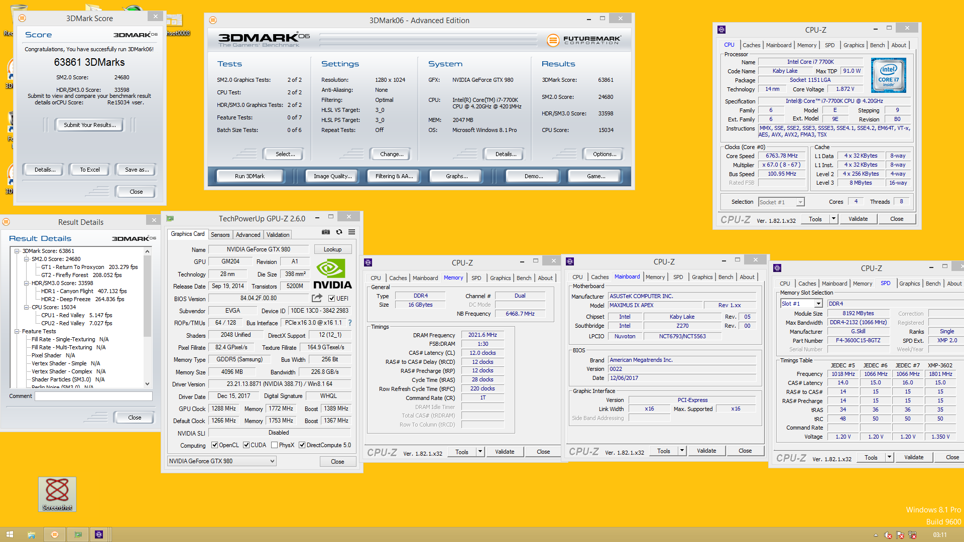Image resolution: width=964 pixels, height=542 pixels.
Task: Collapse the HDR/SM3.0 Score: 33598 tree node
Action: (x=26, y=283)
